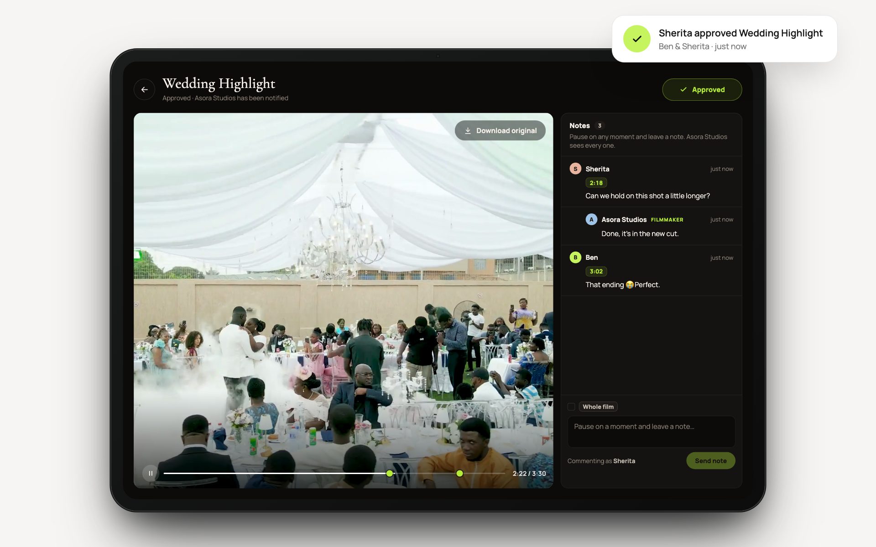
Task: Click the Download original button
Action: [500, 130]
